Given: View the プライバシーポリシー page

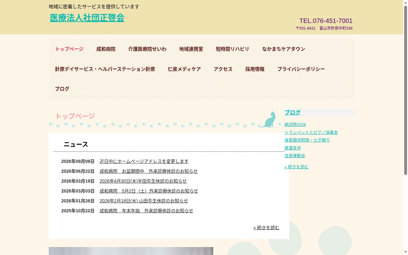Looking at the screenshot, I should 301,69.
